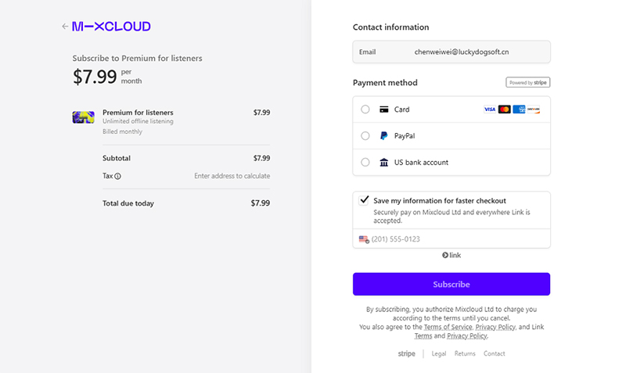Open the Returns footer link

pyautogui.click(x=465, y=353)
